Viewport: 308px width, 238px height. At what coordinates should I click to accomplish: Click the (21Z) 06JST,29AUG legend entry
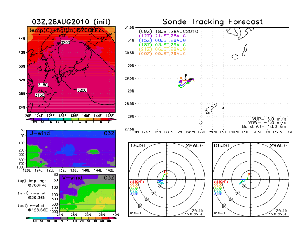[162, 49]
